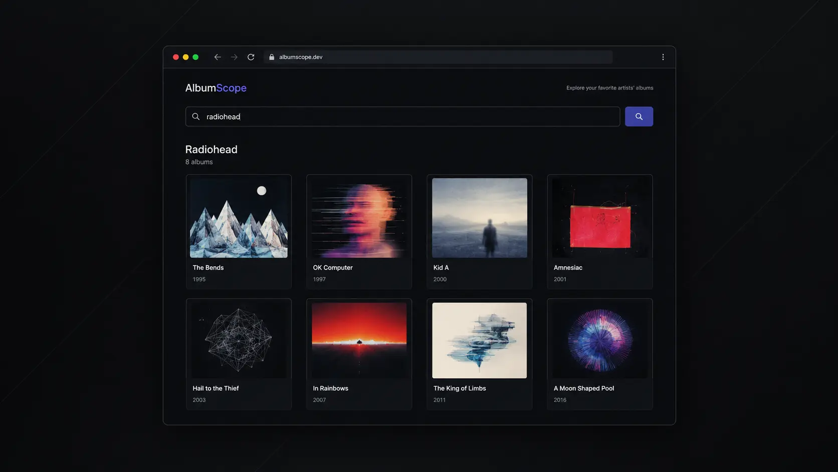The height and width of the screenshot is (472, 838).
Task: Maximize the window with the green button
Action: point(196,57)
